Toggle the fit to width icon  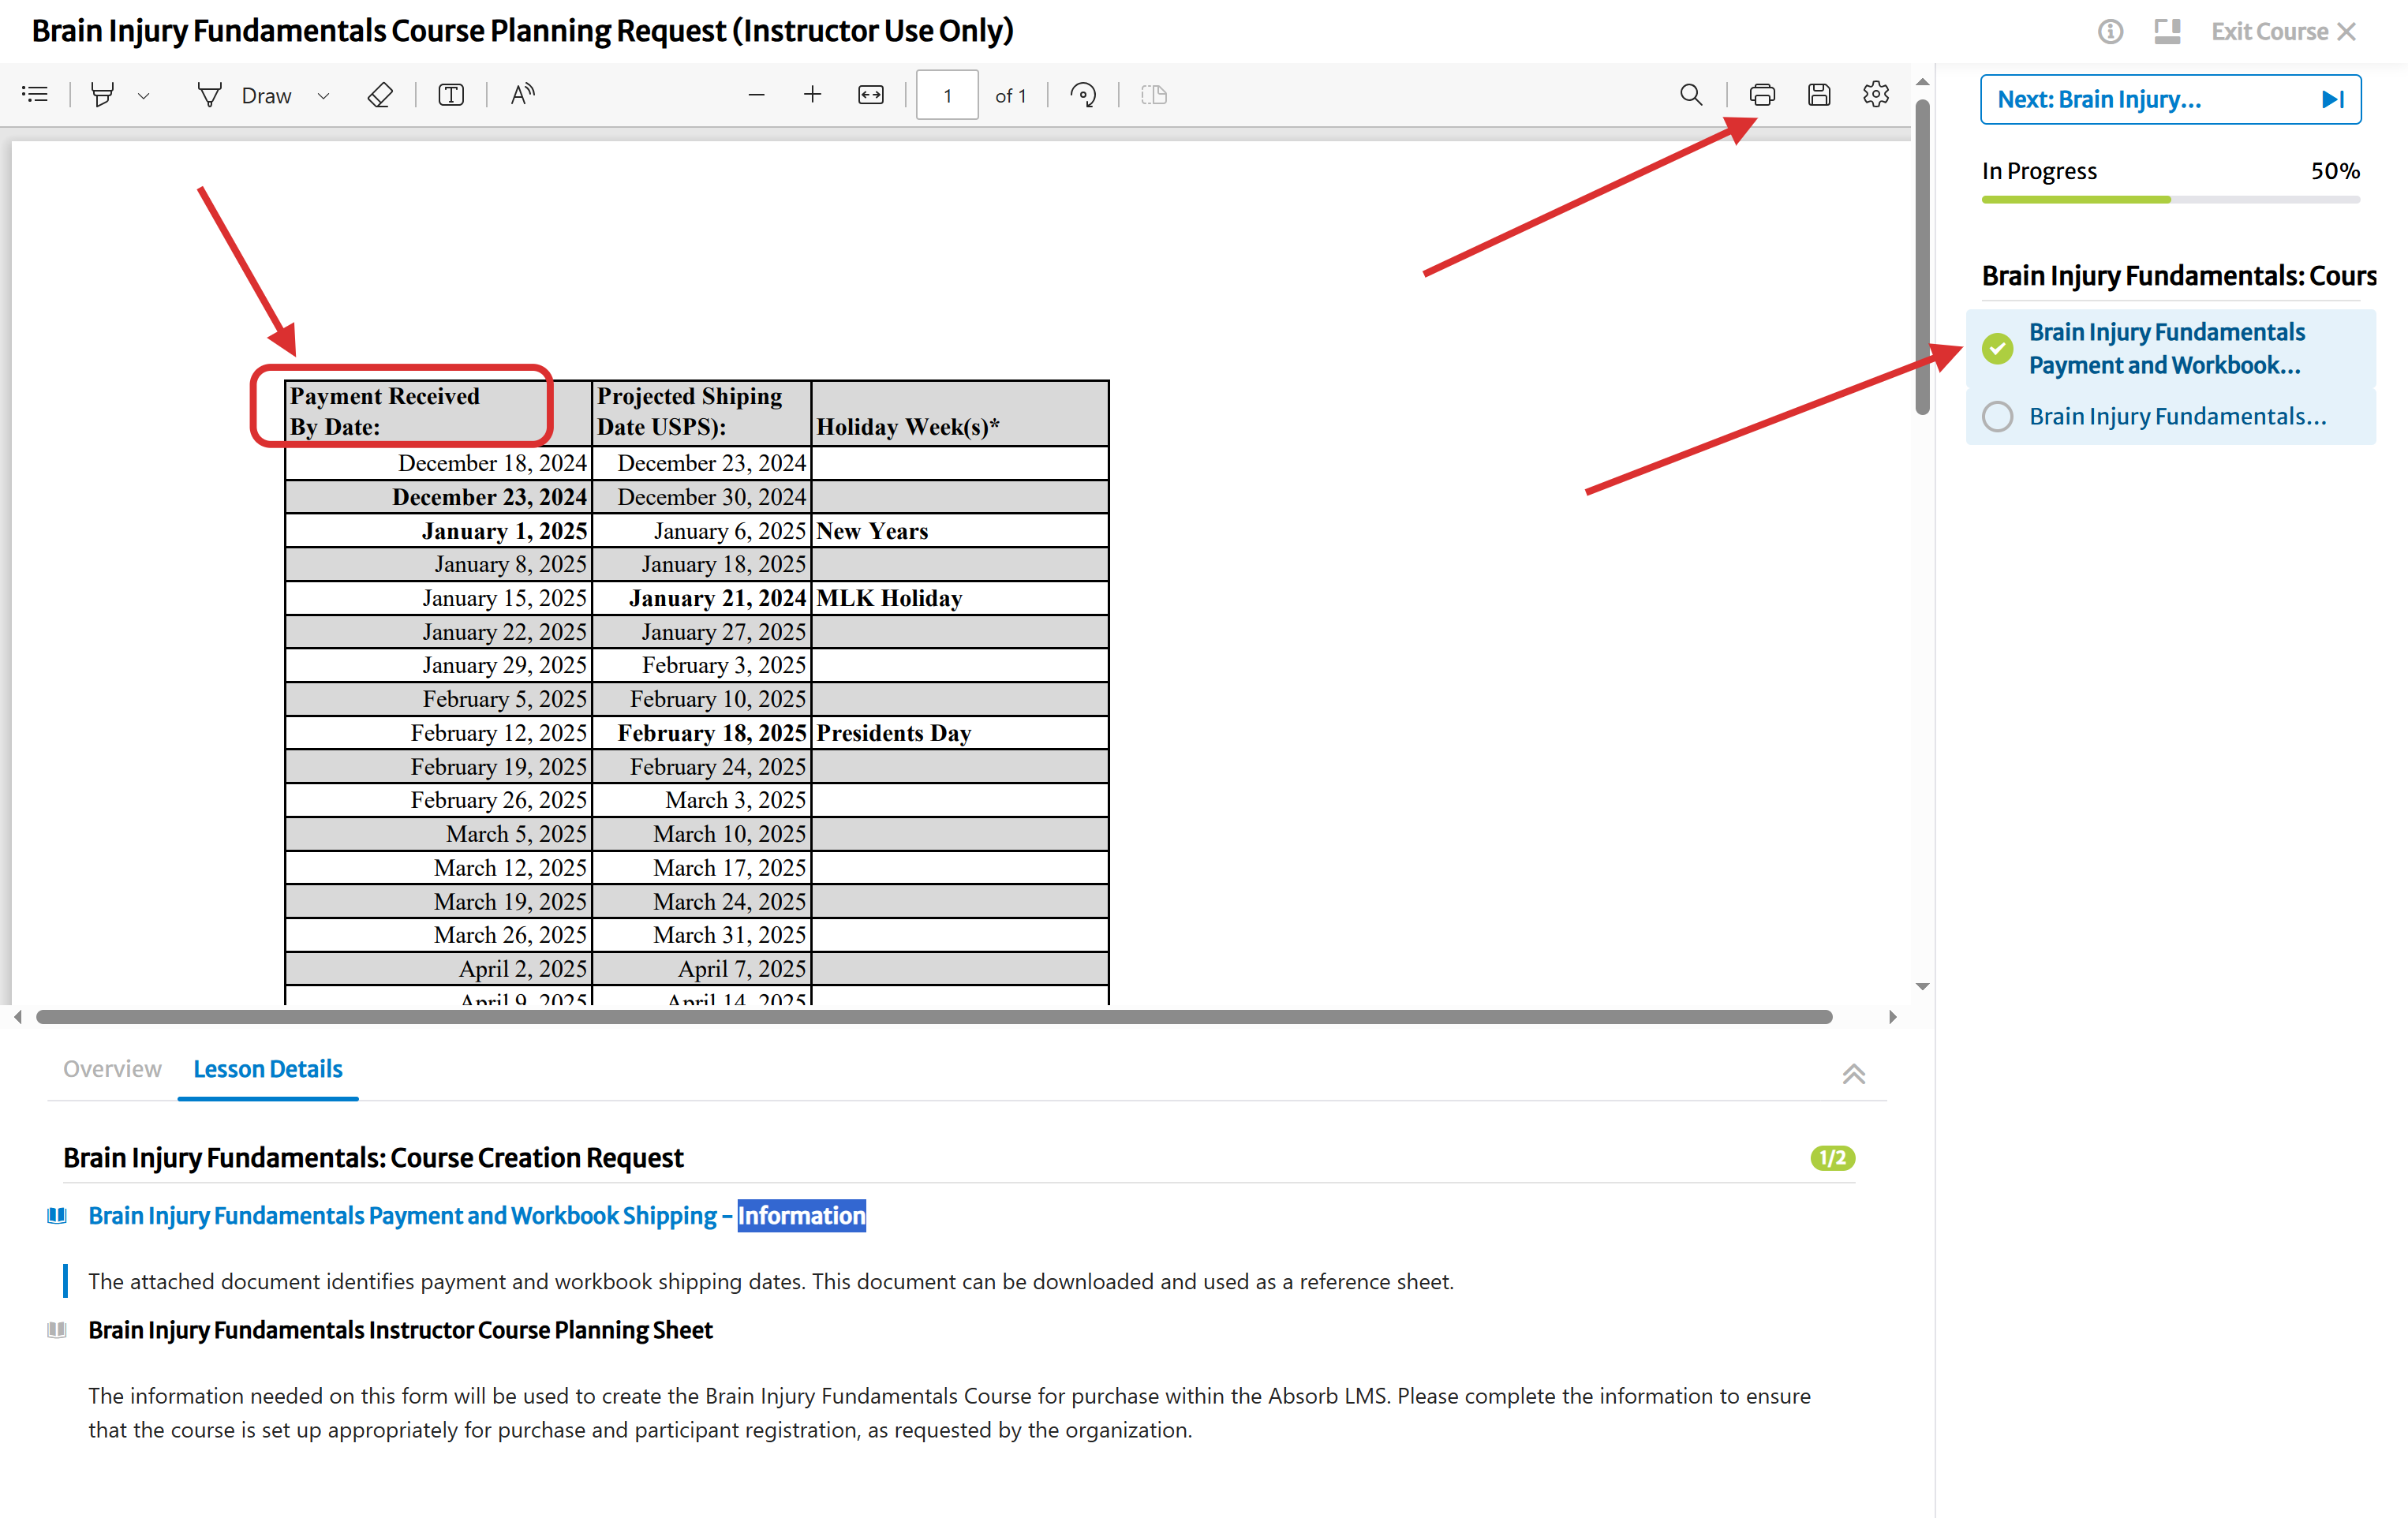(x=871, y=95)
